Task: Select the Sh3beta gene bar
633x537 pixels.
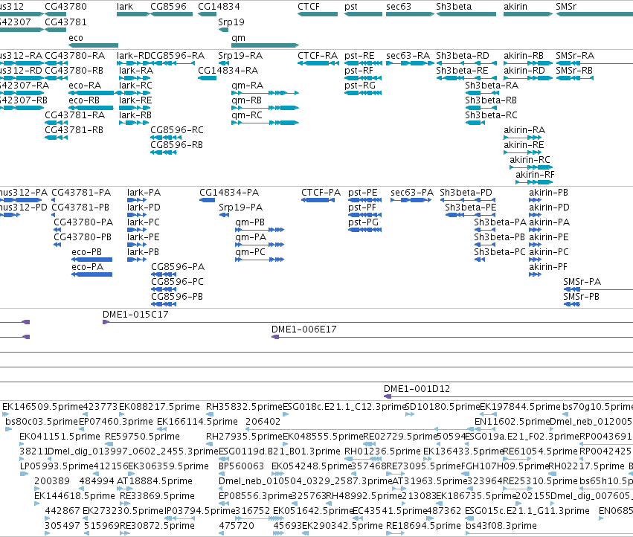Action: click(x=466, y=14)
